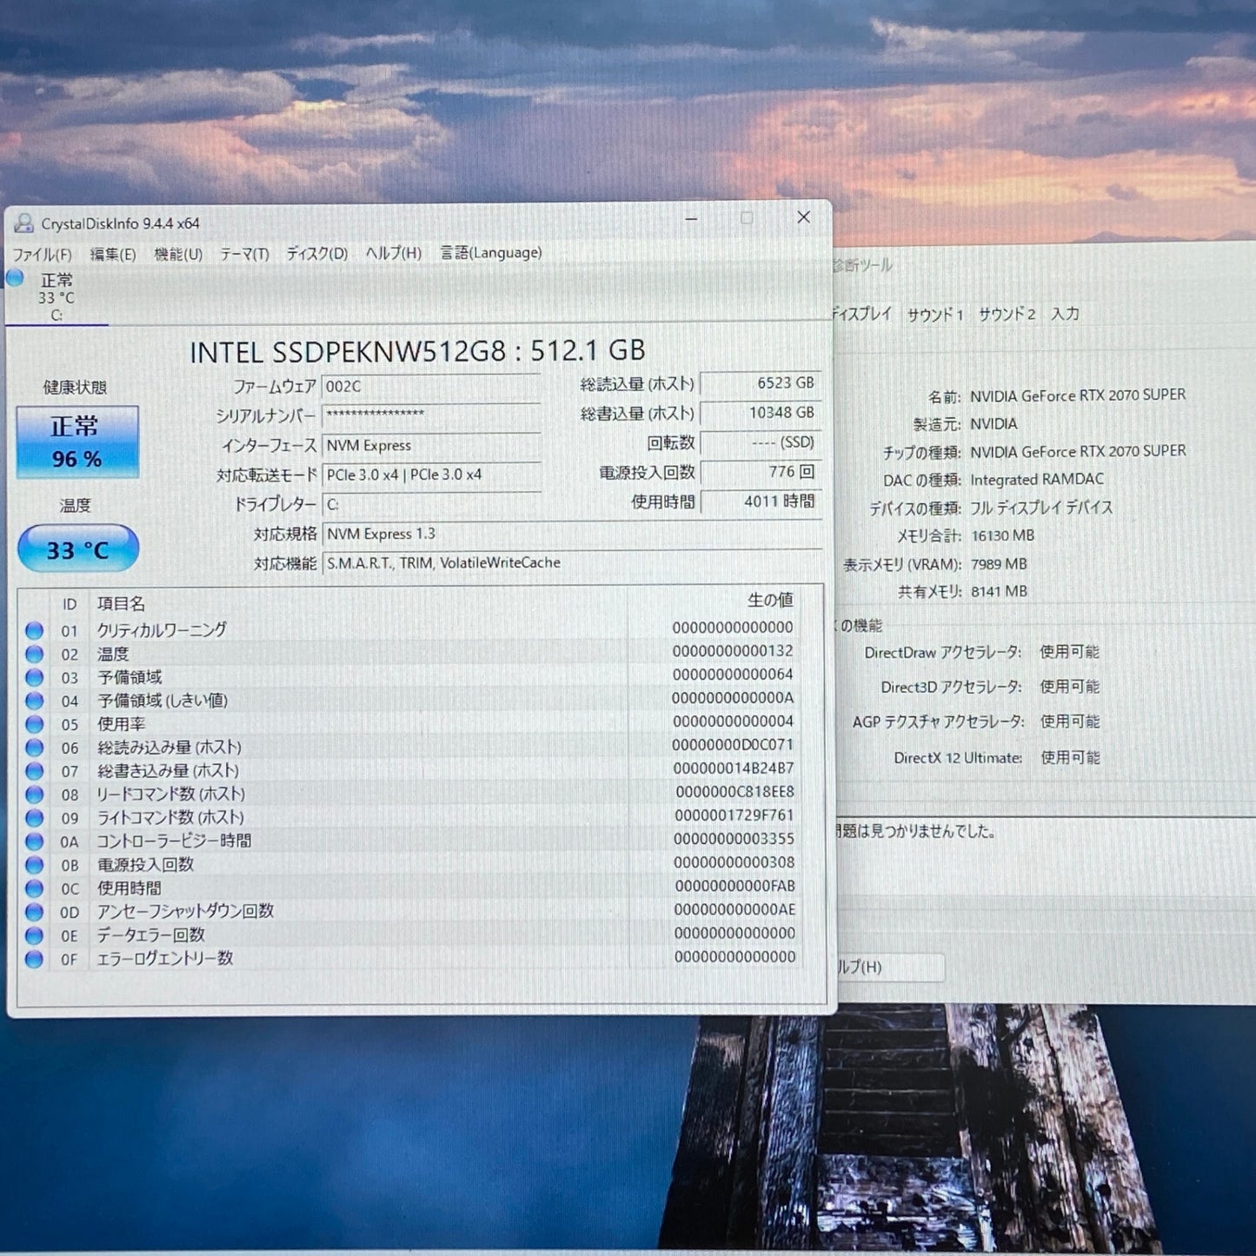Click the blue status dot for ID 0C
The image size is (1256, 1256).
click(34, 888)
